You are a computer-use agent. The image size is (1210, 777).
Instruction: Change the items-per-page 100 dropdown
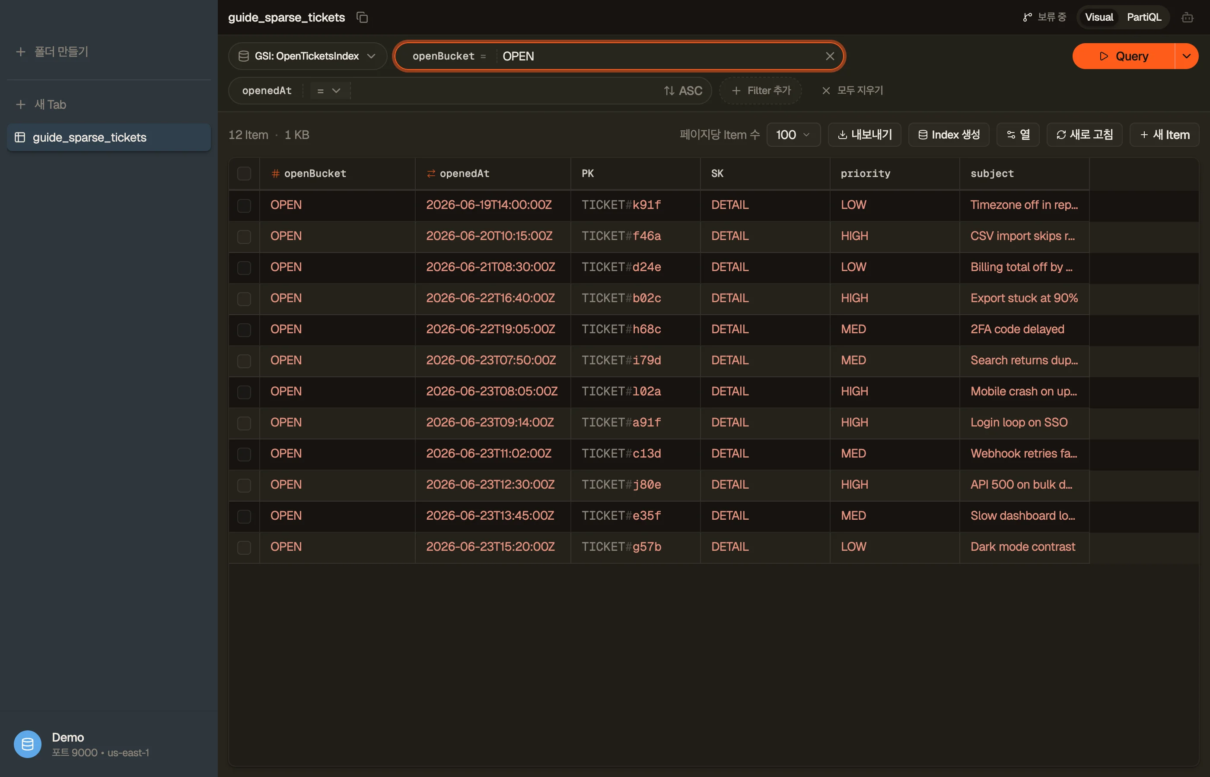793,135
